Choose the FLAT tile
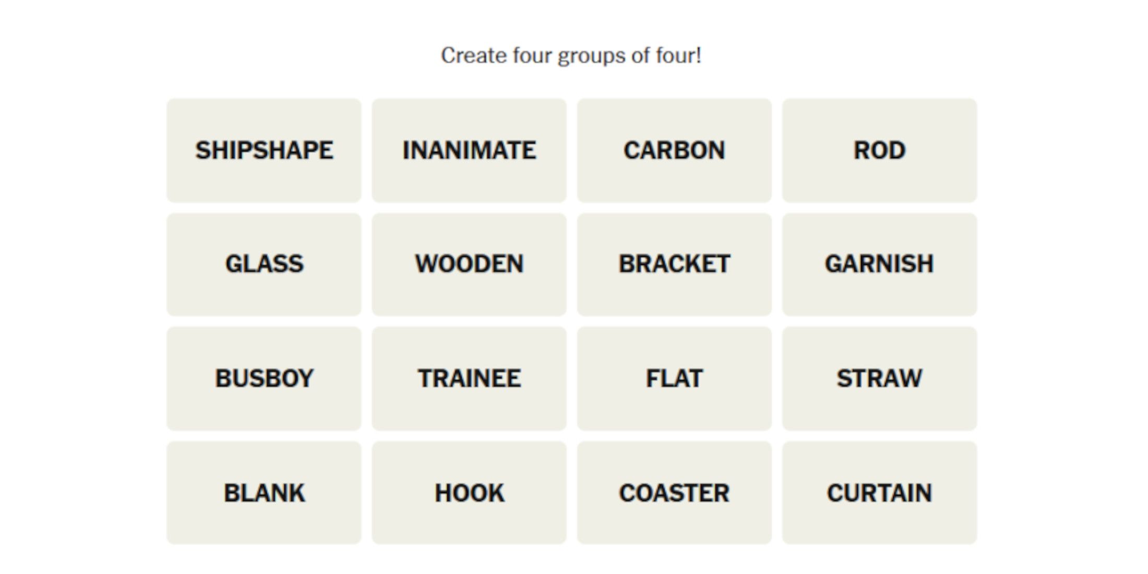The image size is (1148, 574). tap(674, 379)
